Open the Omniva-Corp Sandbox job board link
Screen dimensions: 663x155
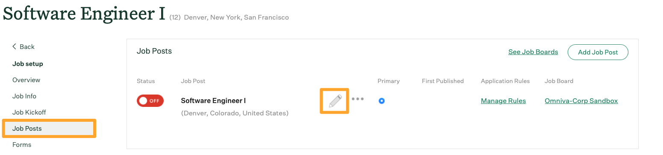click(581, 101)
